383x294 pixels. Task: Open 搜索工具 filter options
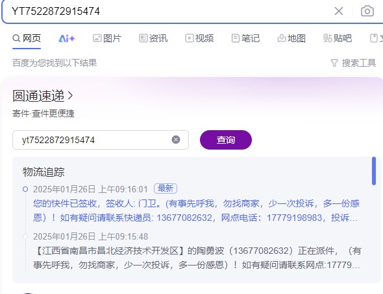[x=353, y=63]
